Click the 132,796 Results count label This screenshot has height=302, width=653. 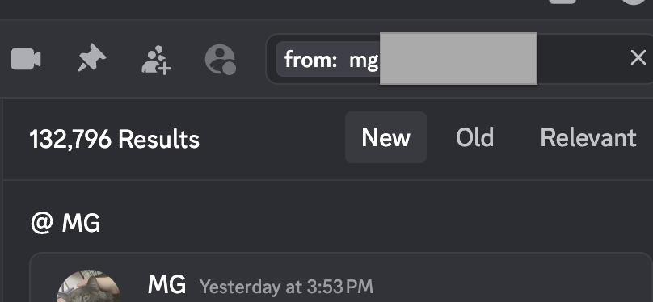pos(115,139)
